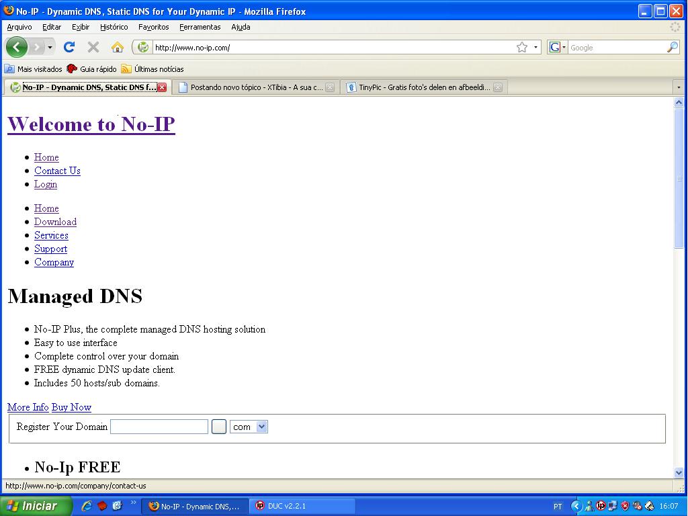
Task: Open Mais visitados bookmark folder
Action: pyautogui.click(x=33, y=69)
